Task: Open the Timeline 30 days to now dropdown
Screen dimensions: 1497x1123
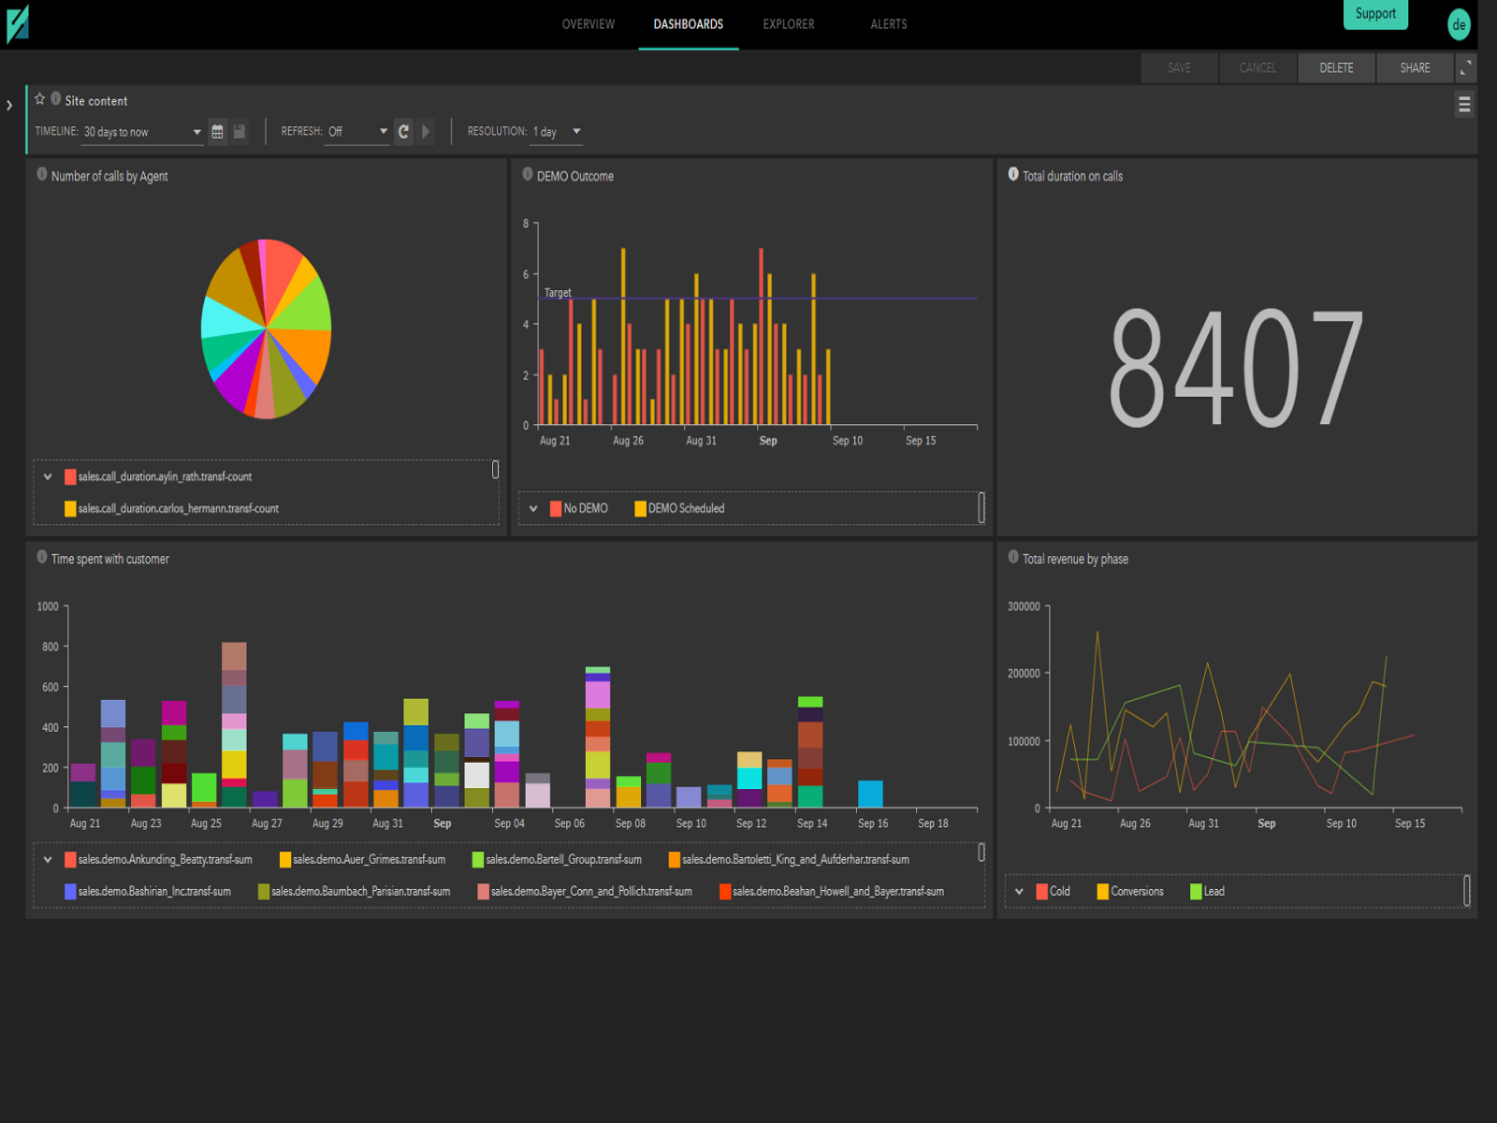Action: pyautogui.click(x=143, y=132)
